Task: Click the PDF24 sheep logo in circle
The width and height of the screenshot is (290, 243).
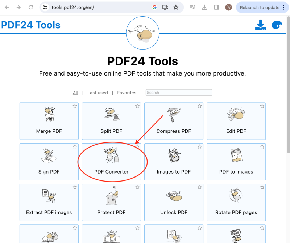Action: click(142, 33)
